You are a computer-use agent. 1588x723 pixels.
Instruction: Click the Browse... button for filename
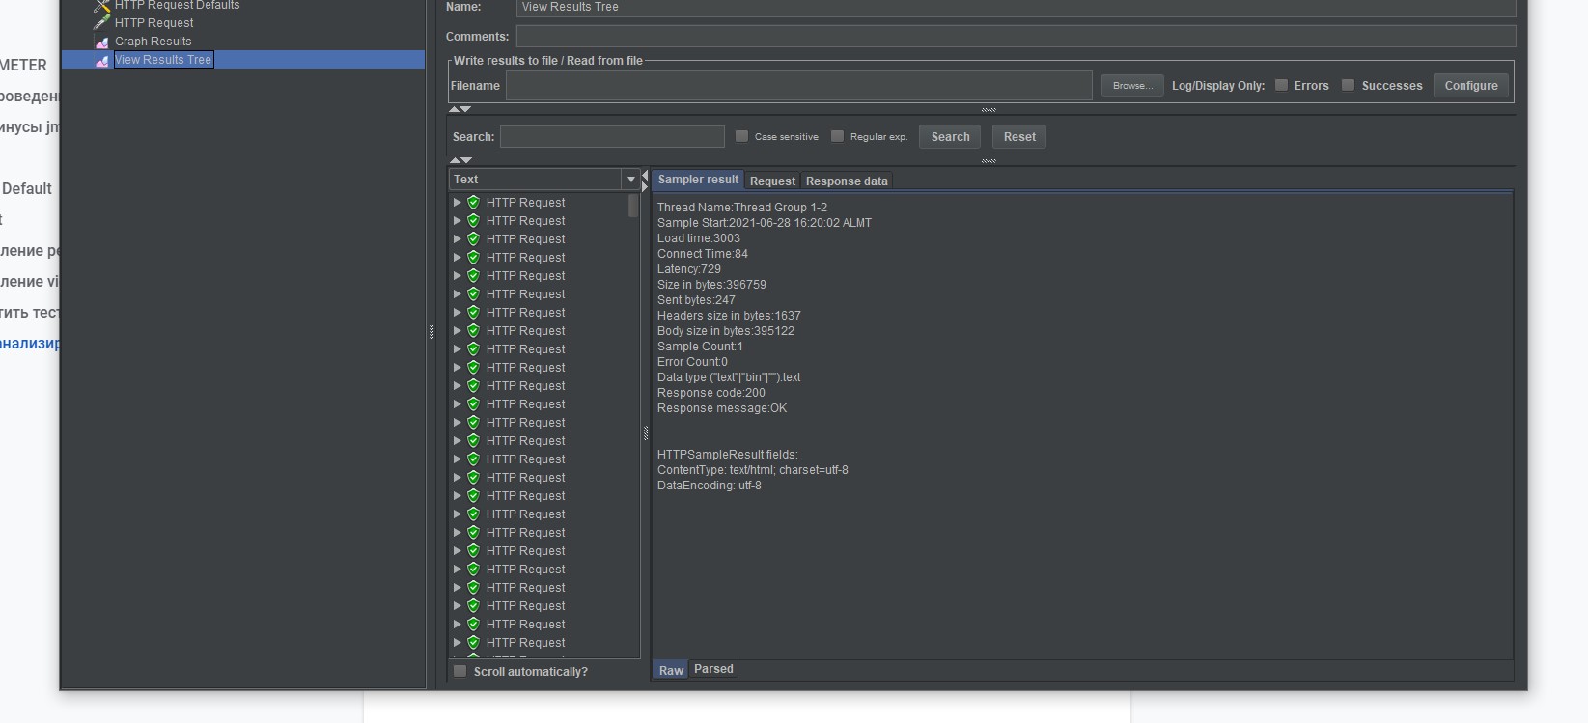coord(1131,86)
